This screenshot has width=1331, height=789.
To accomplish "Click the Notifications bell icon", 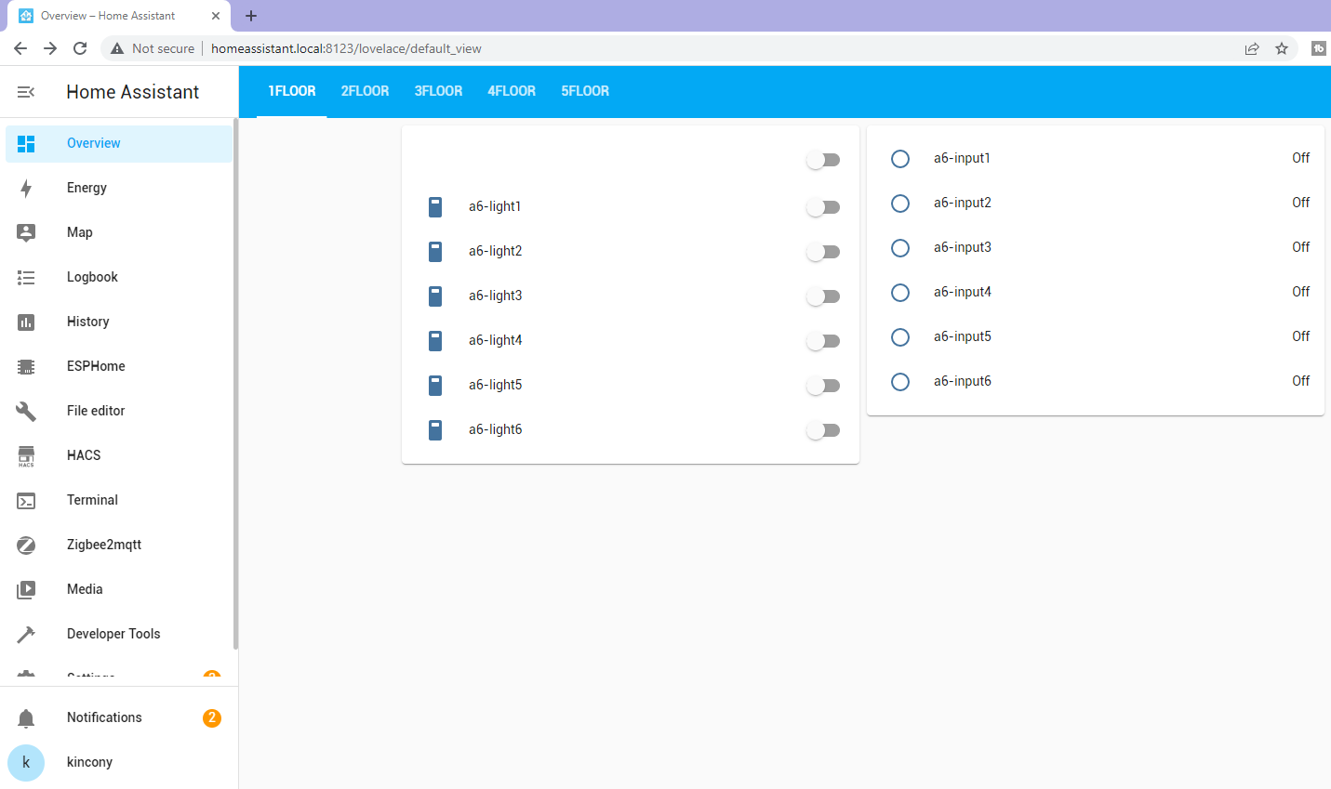I will point(26,717).
